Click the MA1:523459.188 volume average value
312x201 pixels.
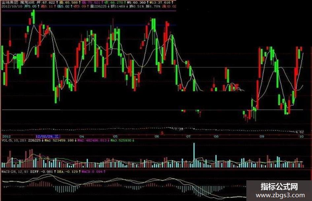point(59,141)
